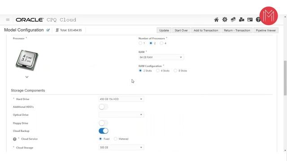Click Add to Transaction button
The image size is (287, 161).
point(206,30)
